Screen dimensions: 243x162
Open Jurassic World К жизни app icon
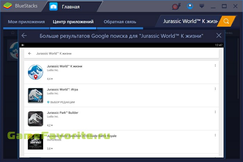35,72
